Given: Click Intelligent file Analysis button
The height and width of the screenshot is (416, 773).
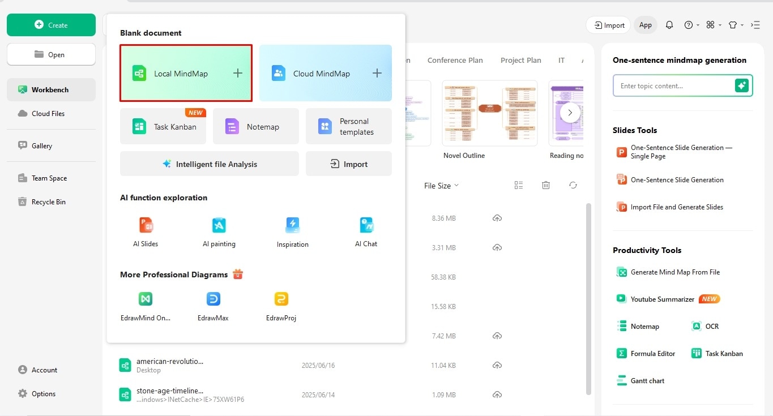Looking at the screenshot, I should (210, 164).
